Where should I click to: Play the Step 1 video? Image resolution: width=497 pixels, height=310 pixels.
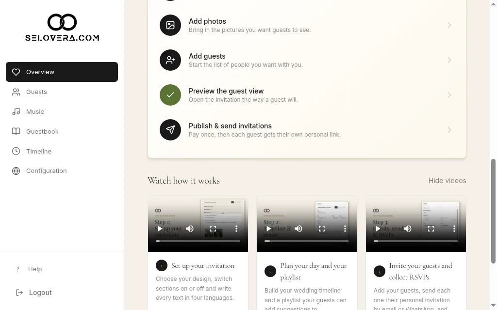tap(160, 229)
